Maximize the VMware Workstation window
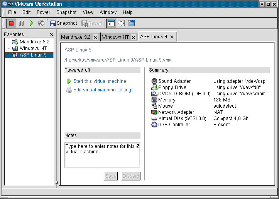Viewport: 279px width, 199px height. [268, 4]
